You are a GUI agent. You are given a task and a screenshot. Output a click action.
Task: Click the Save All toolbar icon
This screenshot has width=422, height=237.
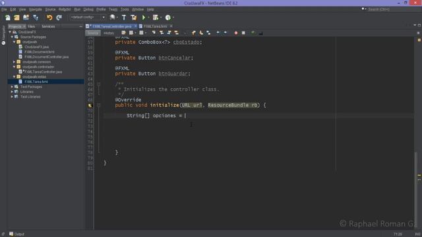(36, 18)
